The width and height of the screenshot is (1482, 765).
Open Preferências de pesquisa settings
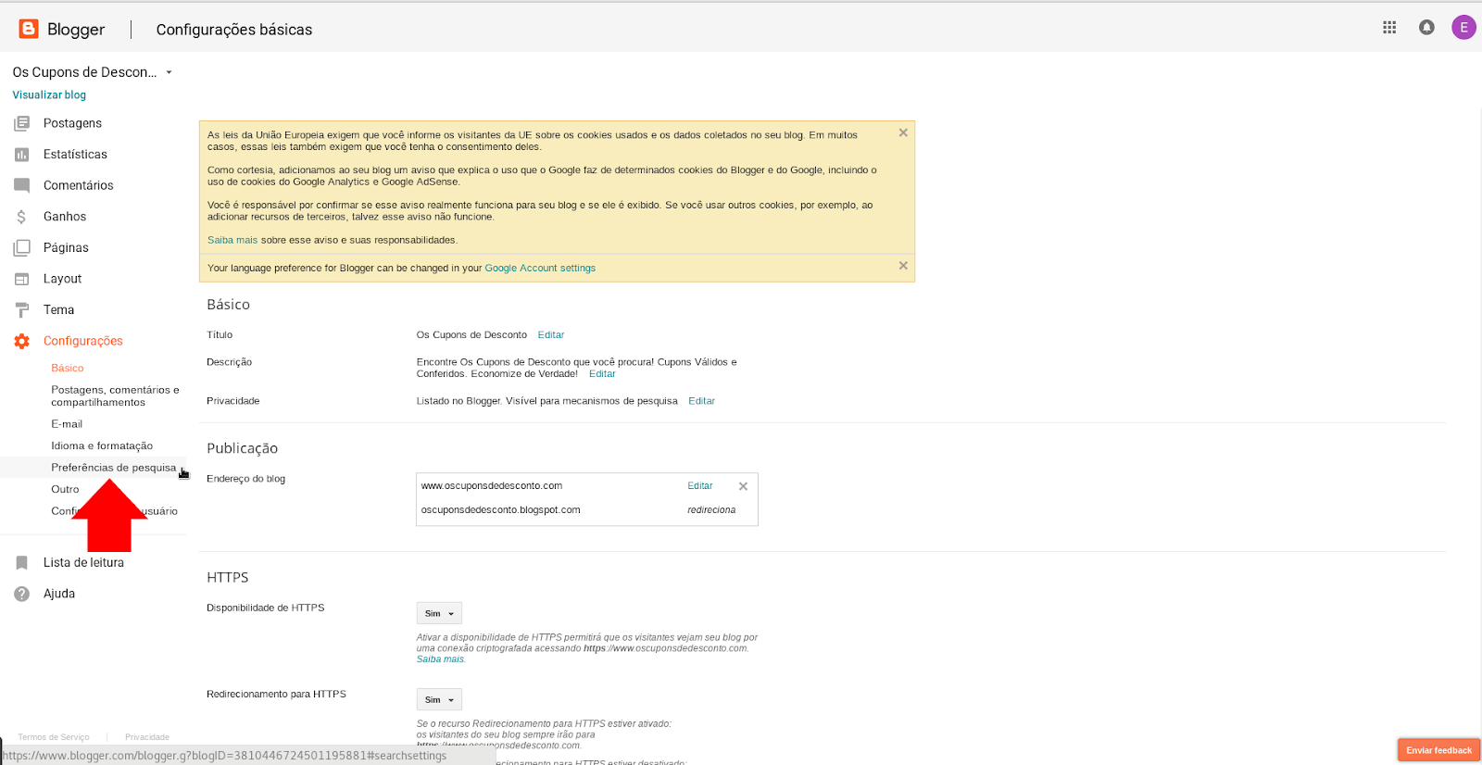point(113,468)
